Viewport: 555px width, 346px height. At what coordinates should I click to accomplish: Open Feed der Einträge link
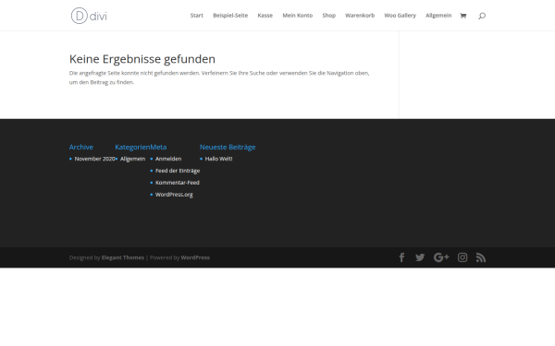(178, 171)
